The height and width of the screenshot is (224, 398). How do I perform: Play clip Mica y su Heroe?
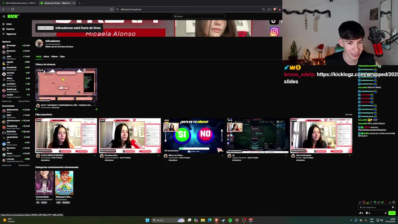click(x=193, y=136)
